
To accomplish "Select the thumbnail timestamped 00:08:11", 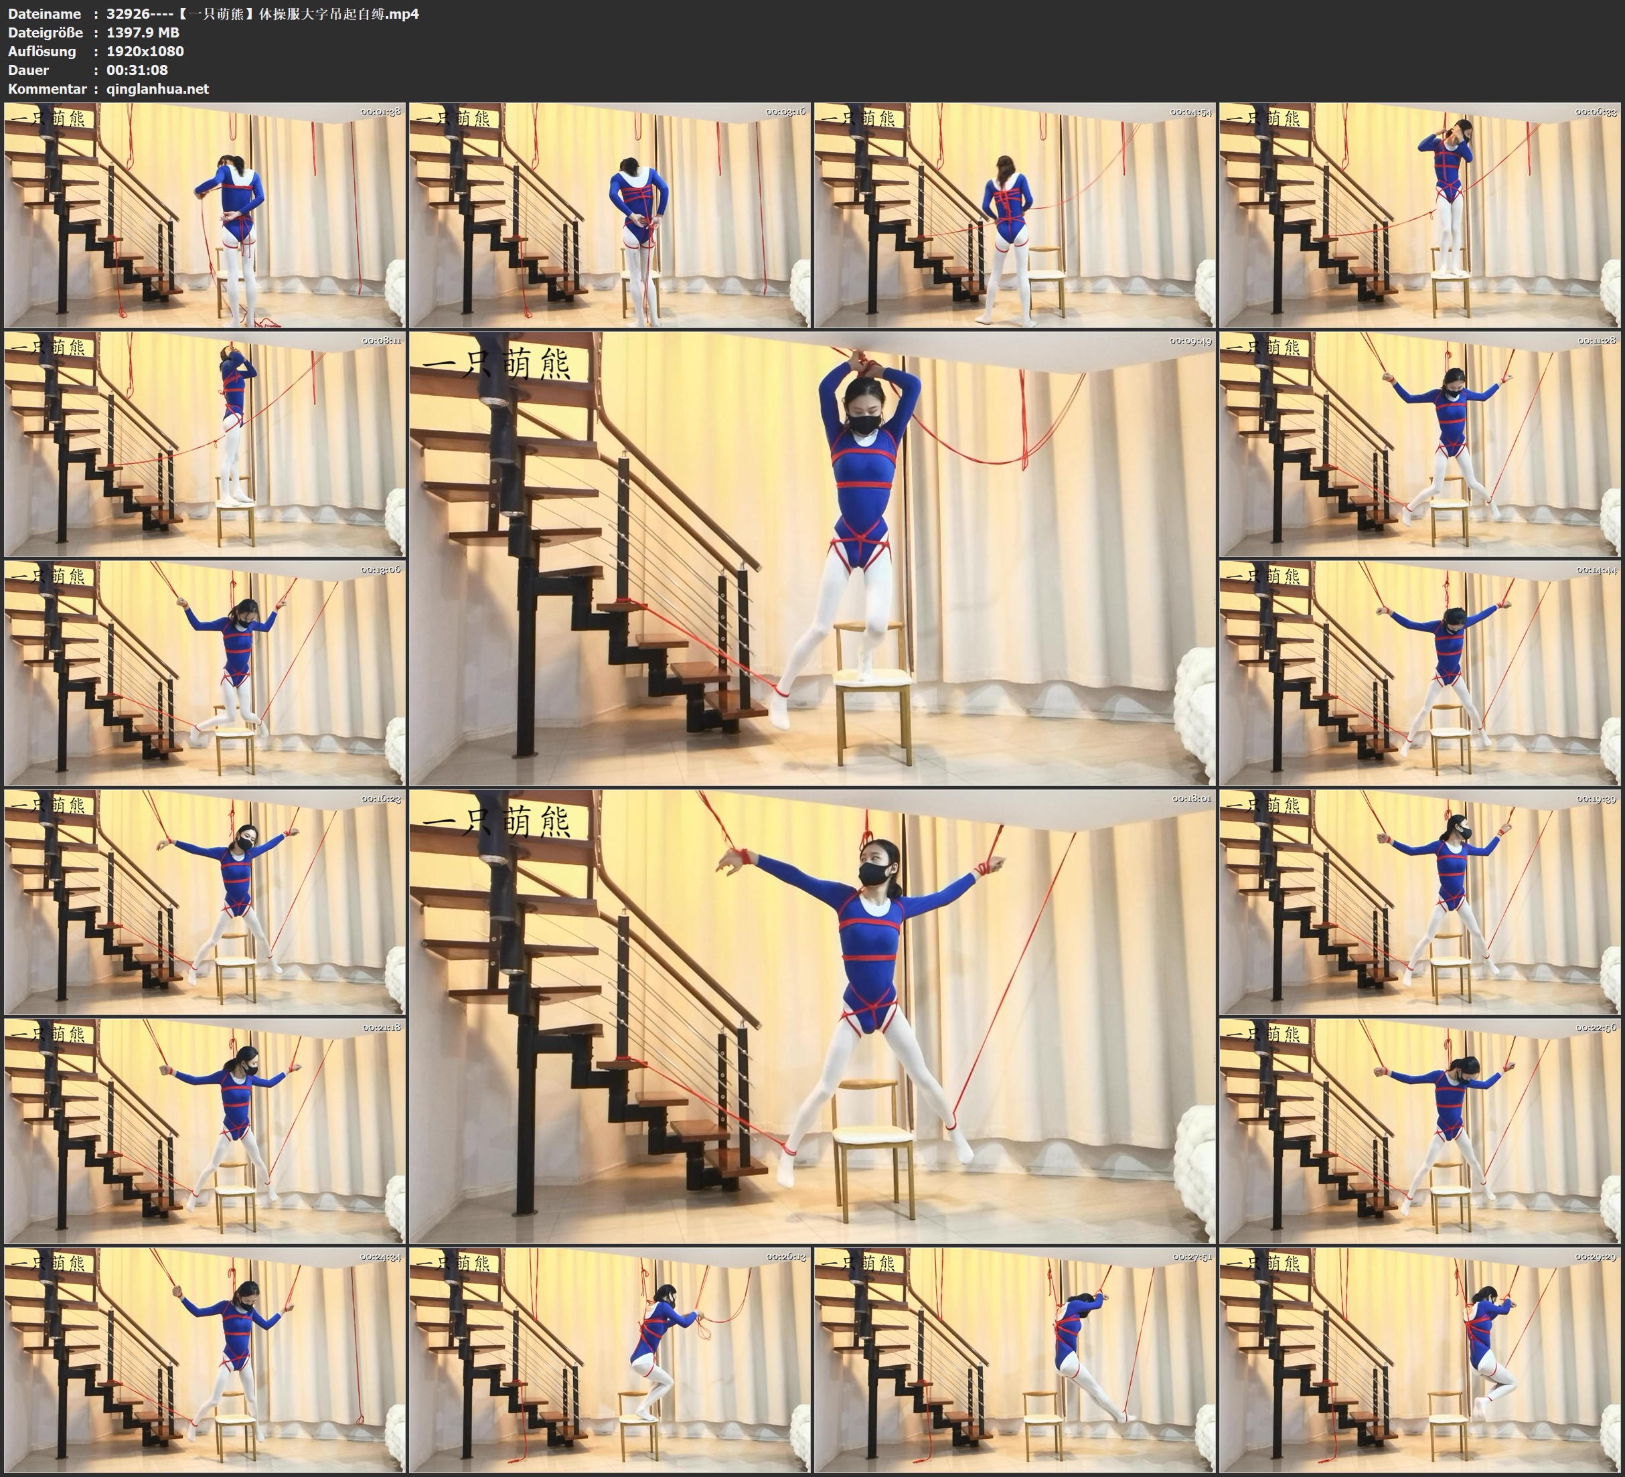I will pyautogui.click(x=205, y=444).
